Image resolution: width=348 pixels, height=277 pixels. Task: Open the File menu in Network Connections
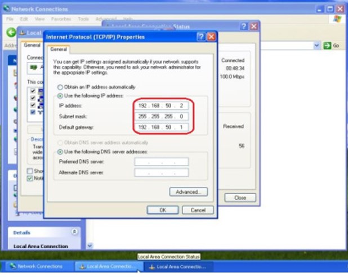click(x=10, y=19)
